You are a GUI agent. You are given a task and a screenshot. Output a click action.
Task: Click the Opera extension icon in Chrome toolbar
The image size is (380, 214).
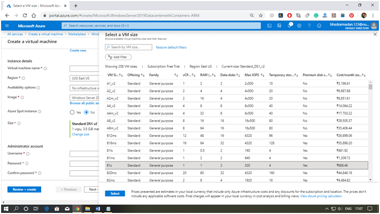click(x=289, y=16)
